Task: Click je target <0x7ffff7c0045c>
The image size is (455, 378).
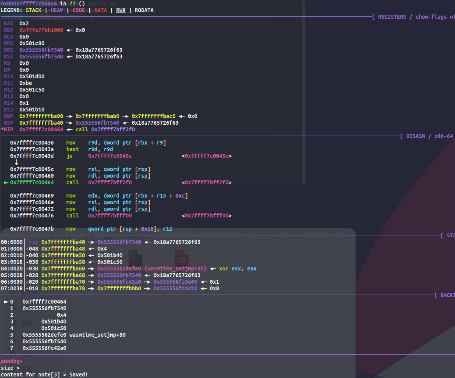Action: (207, 156)
